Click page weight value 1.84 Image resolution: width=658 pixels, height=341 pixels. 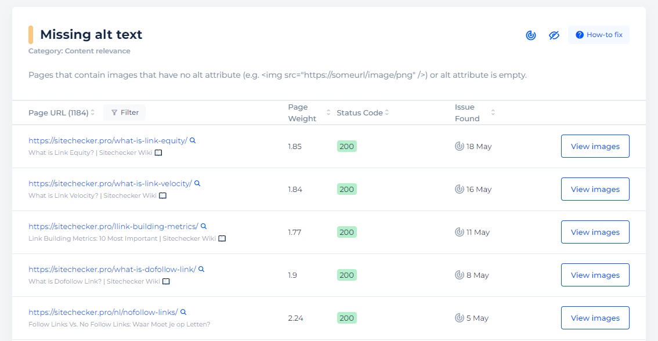pos(295,189)
